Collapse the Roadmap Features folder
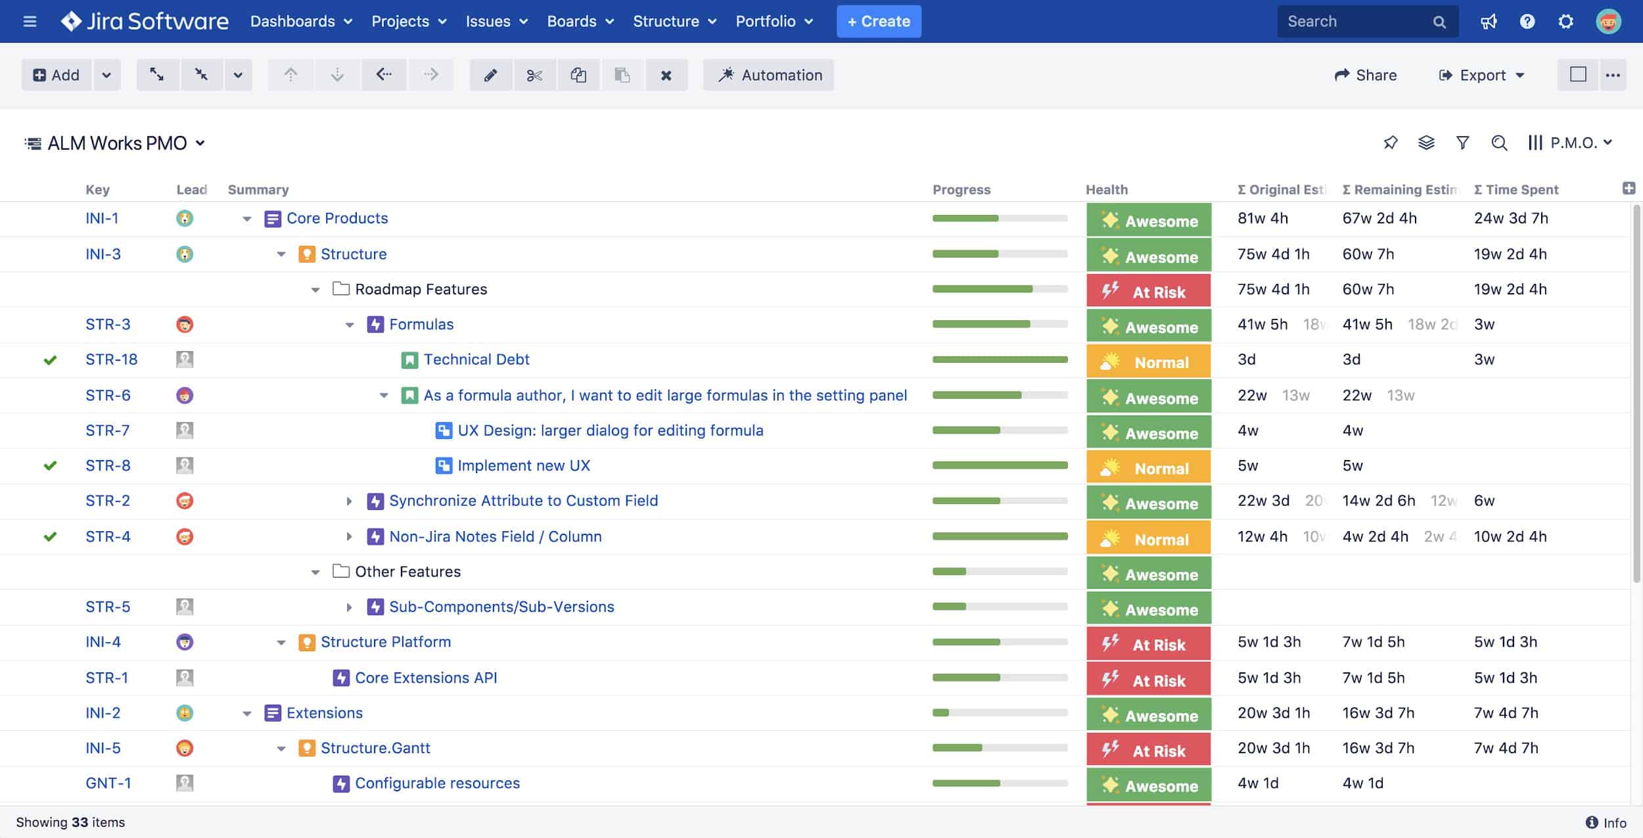Image resolution: width=1643 pixels, height=838 pixels. click(313, 289)
